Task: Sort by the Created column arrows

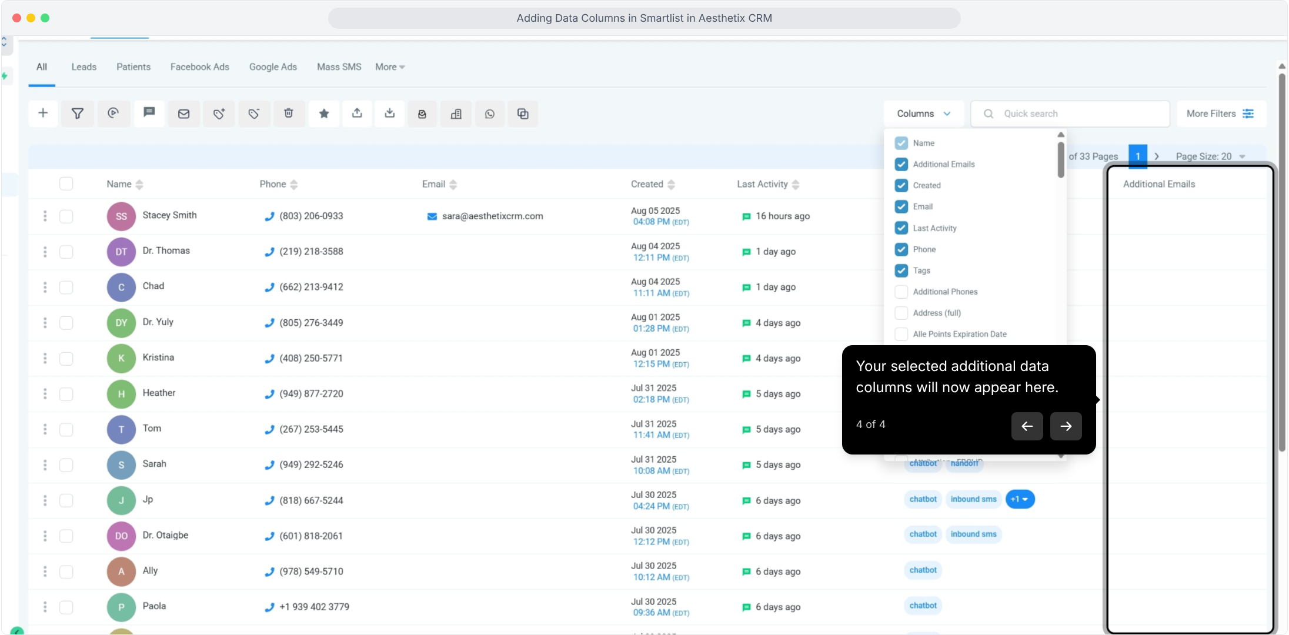Action: coord(671,185)
